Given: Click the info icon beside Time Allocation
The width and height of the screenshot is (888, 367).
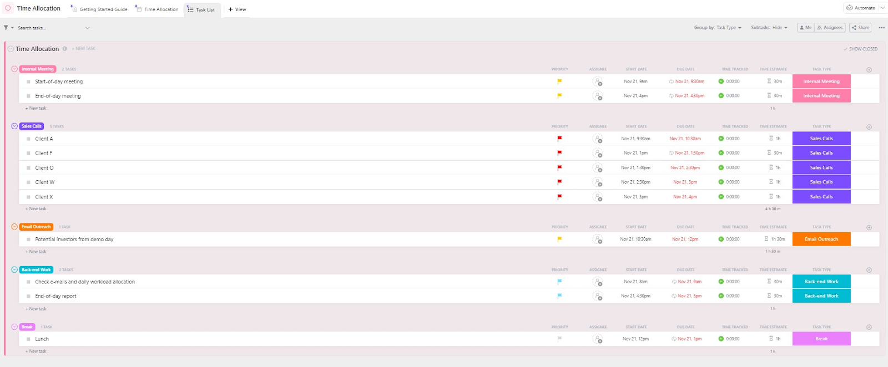Looking at the screenshot, I should click(x=65, y=49).
